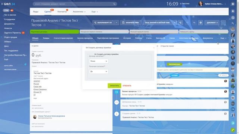Viewport: 239px width, 134px height.
Task: Click the magnifier icon in right sidebar
Action: pos(233,23)
